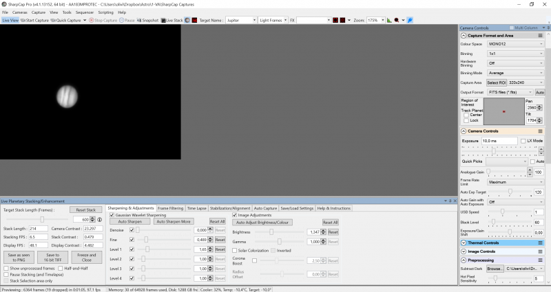The height and width of the screenshot is (292, 551).
Task: Switch to the Frame Filtering tab
Action: (x=170, y=207)
